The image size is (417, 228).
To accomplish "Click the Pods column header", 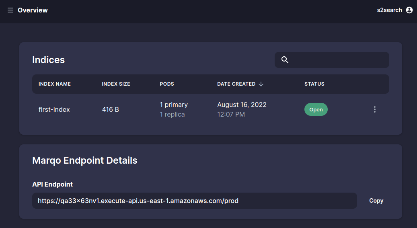I will coord(167,84).
